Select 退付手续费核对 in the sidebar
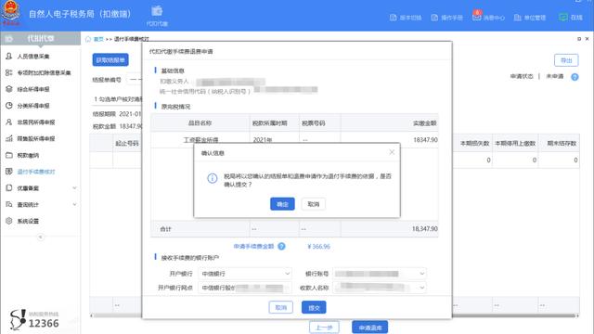The height and width of the screenshot is (334, 594). 36,172
